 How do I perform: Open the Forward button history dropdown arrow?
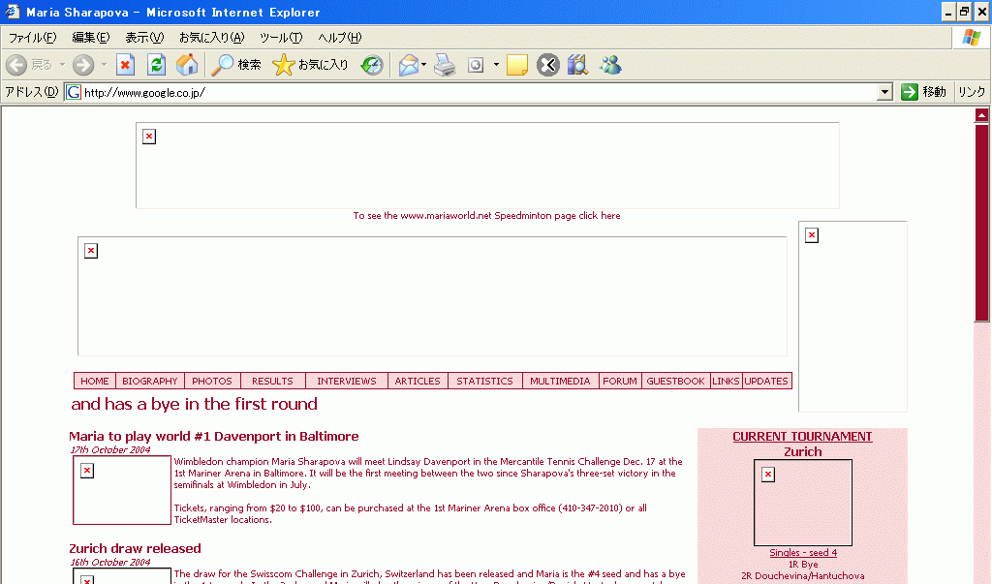(x=104, y=65)
